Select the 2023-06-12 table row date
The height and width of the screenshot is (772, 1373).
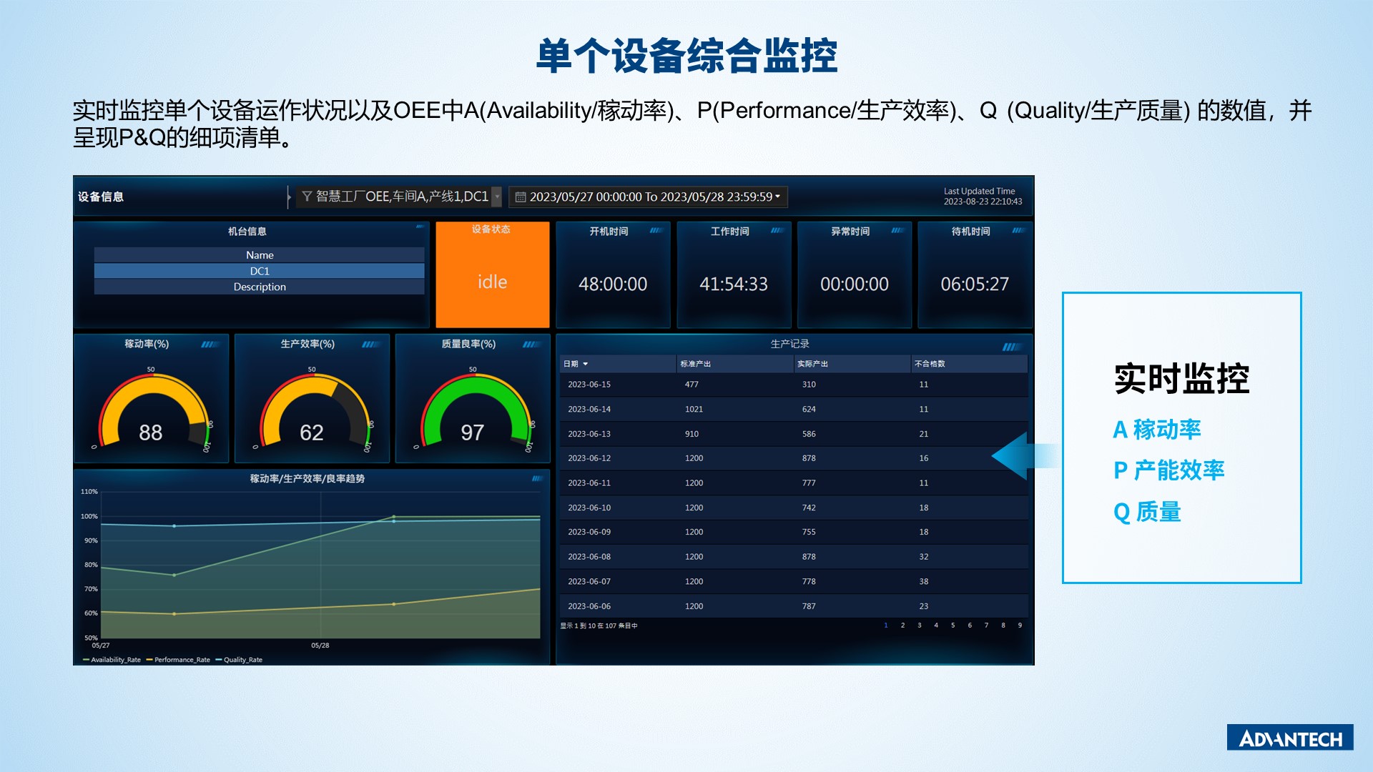589,458
